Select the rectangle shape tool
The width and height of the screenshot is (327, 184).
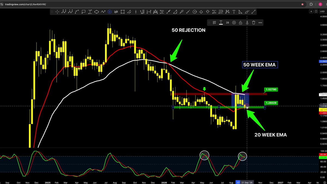click(123, 12)
